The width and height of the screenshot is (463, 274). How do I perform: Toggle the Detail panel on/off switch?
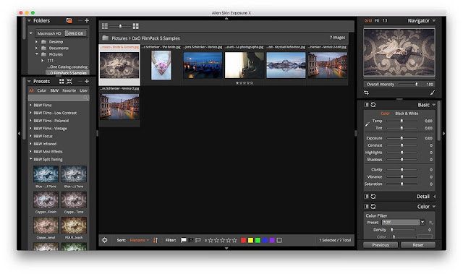coord(367,197)
